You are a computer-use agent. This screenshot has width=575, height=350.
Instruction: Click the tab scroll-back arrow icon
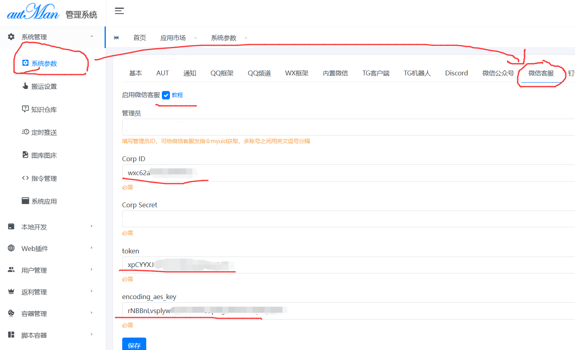116,38
